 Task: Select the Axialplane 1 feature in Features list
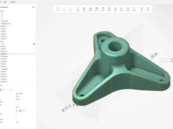coord(5,69)
